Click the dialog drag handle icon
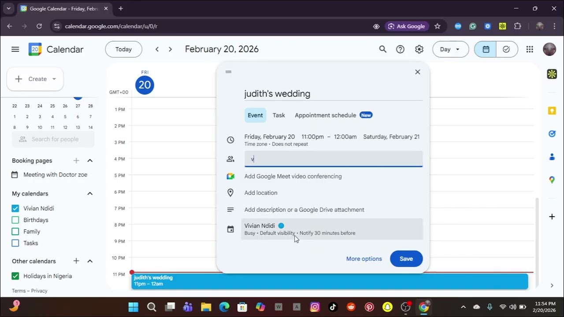The height and width of the screenshot is (317, 564). [x=228, y=72]
